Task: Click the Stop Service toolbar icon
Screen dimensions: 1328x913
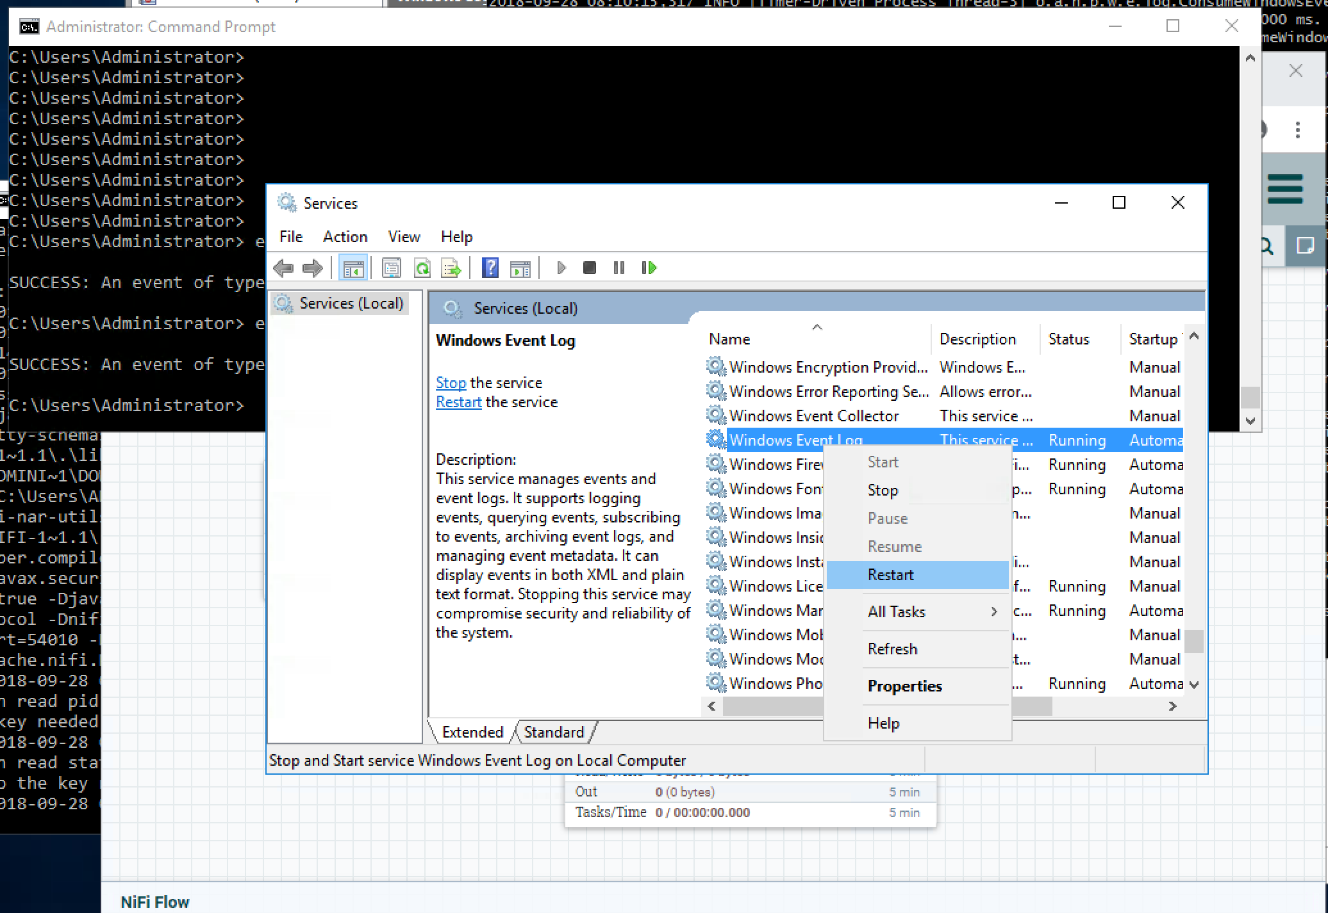Action: coord(590,268)
